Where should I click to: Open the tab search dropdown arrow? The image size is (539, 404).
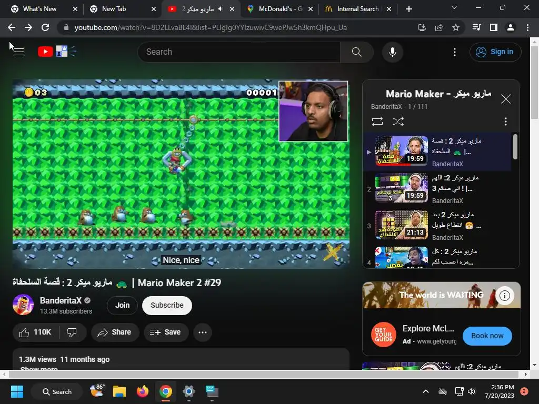(x=454, y=7)
